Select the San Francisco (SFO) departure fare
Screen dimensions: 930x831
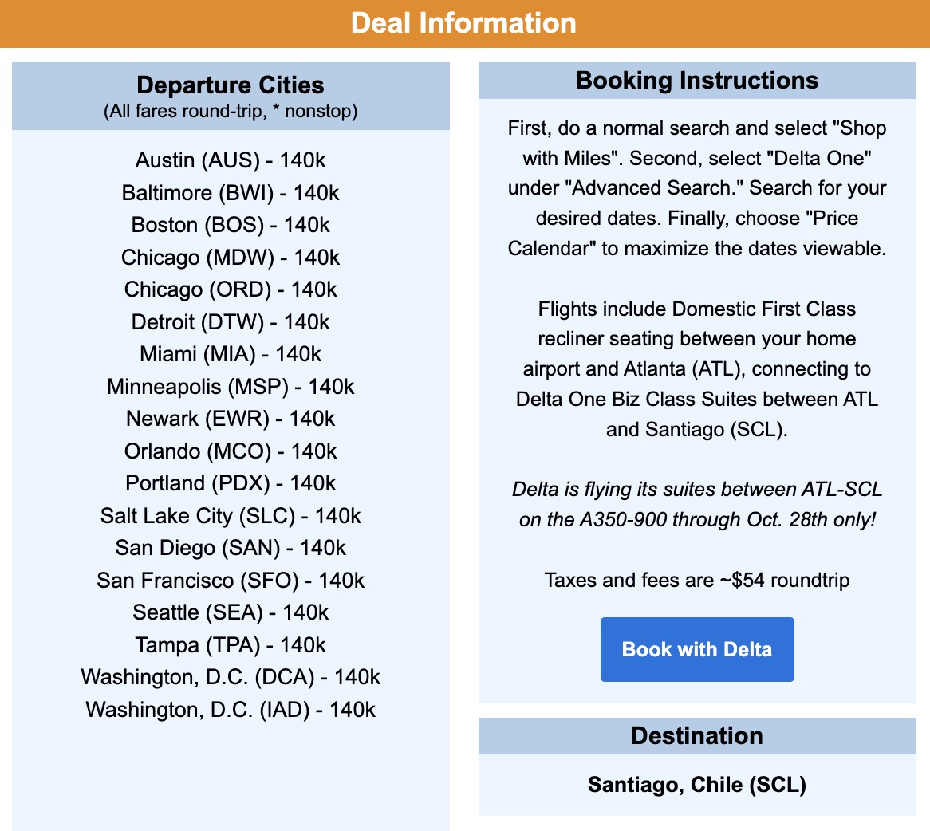pos(231,580)
